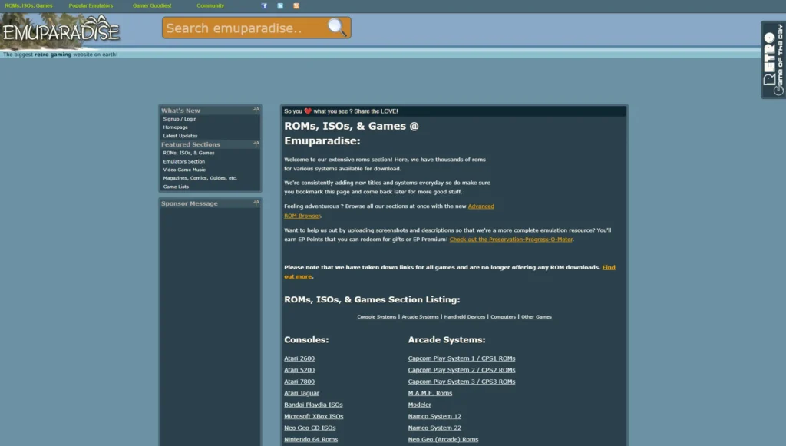Open the Retro Game of the Day tab
This screenshot has width=786, height=446.
774,60
